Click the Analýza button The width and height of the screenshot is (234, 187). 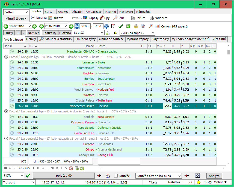(214, 176)
